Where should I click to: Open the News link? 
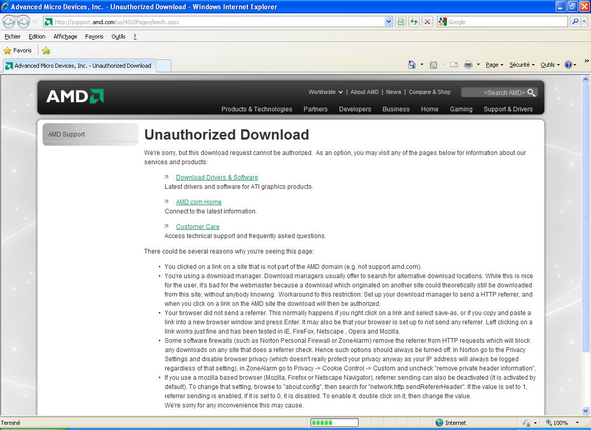click(393, 92)
